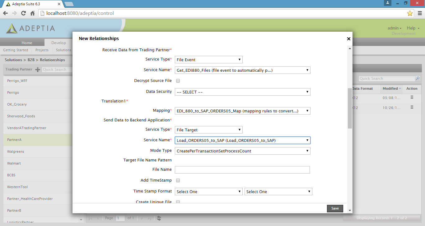The image size is (425, 226).
Task: Switch to the Develop tab
Action: click(x=58, y=43)
